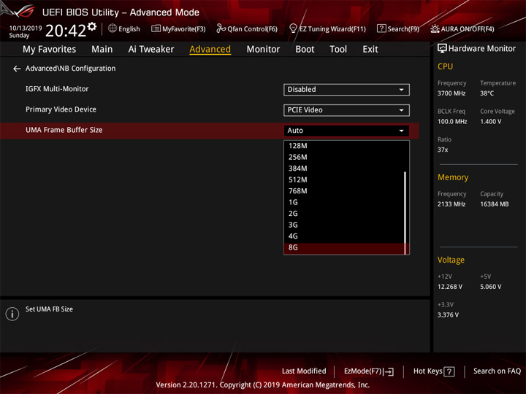Image resolution: width=526 pixels, height=394 pixels.
Task: Pick the 4G option
Action: [x=344, y=236]
